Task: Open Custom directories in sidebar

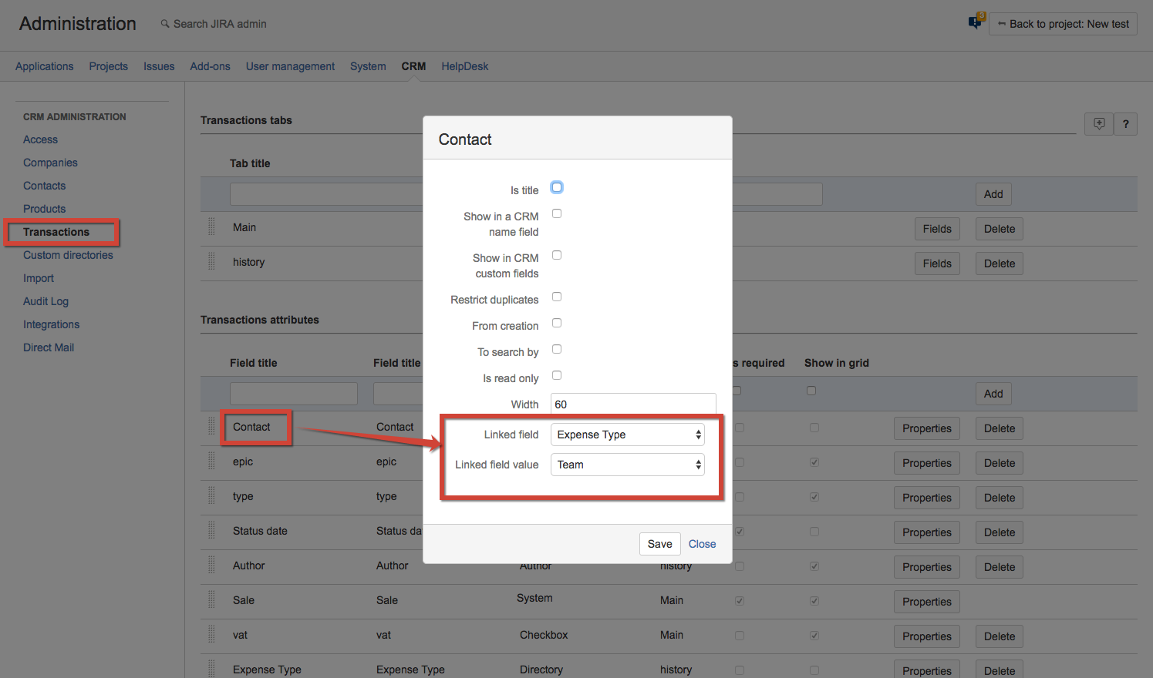Action: (x=68, y=255)
